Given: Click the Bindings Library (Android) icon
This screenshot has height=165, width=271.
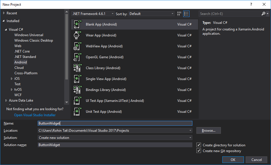Looking at the screenshot, I should (x=77, y=90).
